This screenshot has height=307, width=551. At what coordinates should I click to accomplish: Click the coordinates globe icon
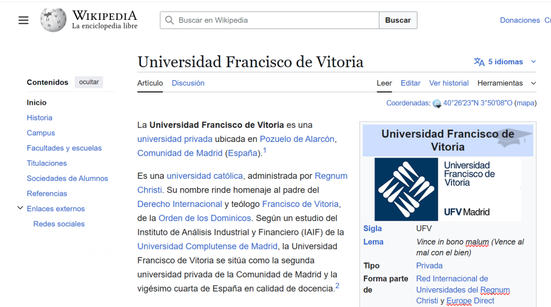437,103
